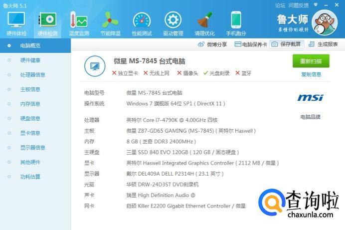Open 内存信息 sidebar item
This screenshot has width=345, height=230.
pyautogui.click(x=30, y=104)
